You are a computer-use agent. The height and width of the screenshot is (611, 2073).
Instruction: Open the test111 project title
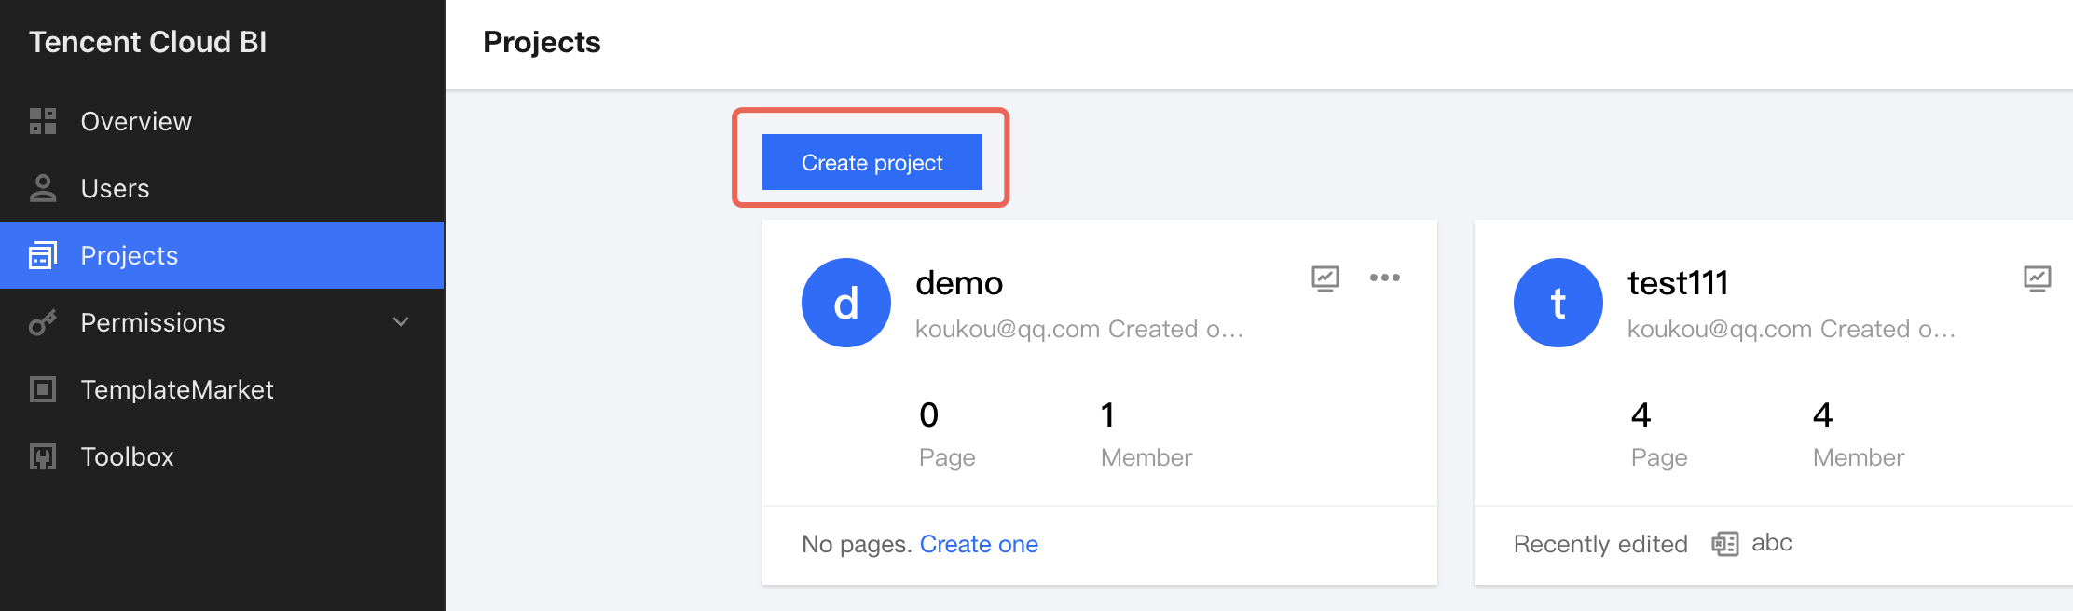pos(1678,282)
